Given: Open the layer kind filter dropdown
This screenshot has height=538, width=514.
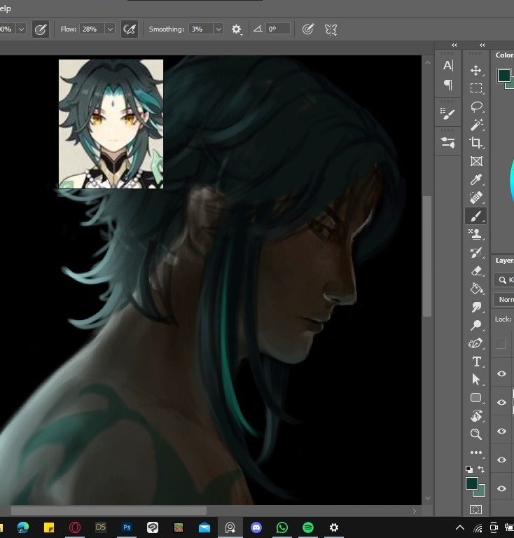Looking at the screenshot, I should click(504, 280).
